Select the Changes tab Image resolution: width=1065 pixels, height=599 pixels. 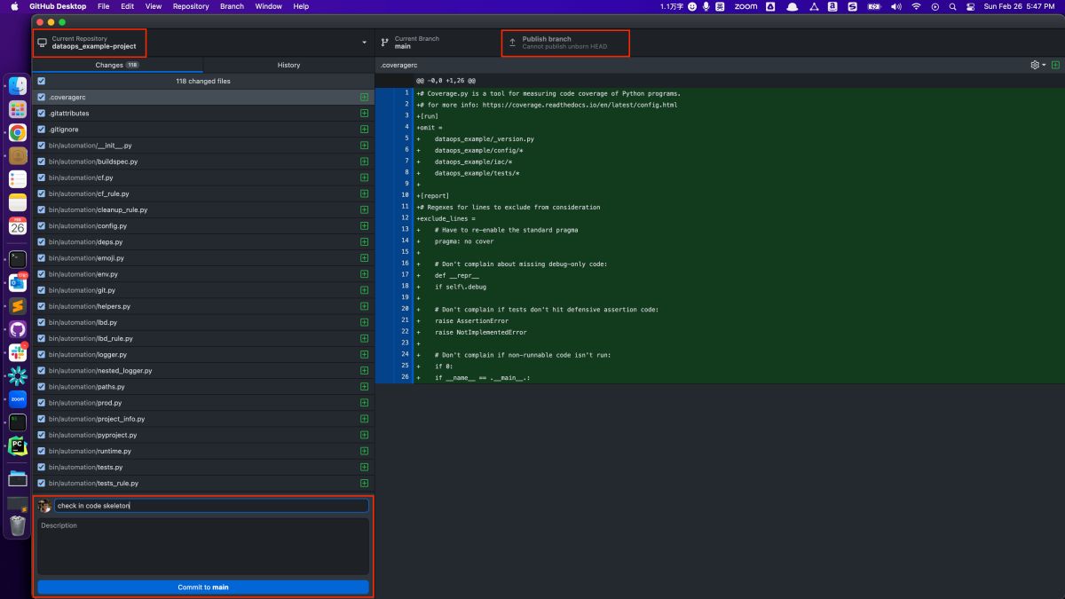(117, 65)
